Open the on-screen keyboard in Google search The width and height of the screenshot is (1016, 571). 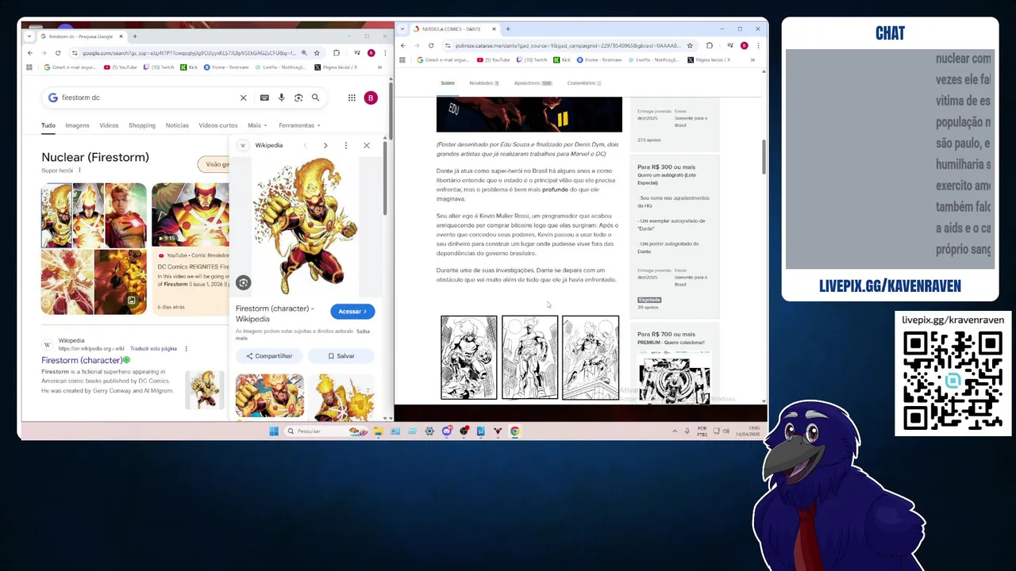point(264,98)
